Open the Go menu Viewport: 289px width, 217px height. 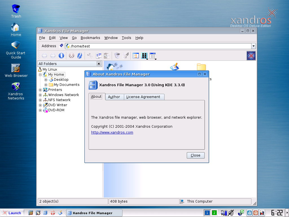[74, 38]
